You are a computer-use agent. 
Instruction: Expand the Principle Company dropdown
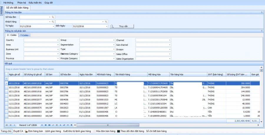pos(114,58)
